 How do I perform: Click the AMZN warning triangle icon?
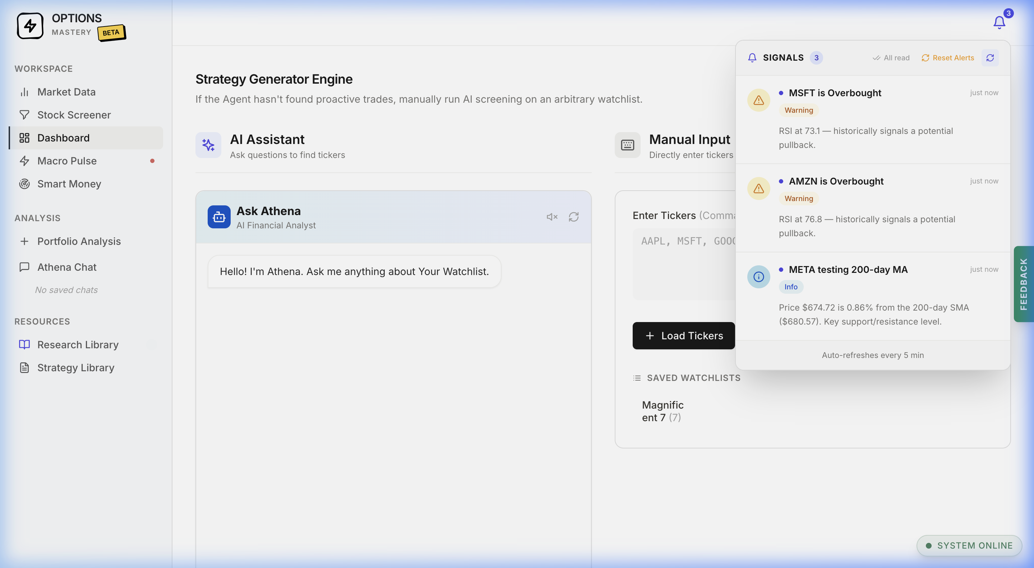pos(758,188)
